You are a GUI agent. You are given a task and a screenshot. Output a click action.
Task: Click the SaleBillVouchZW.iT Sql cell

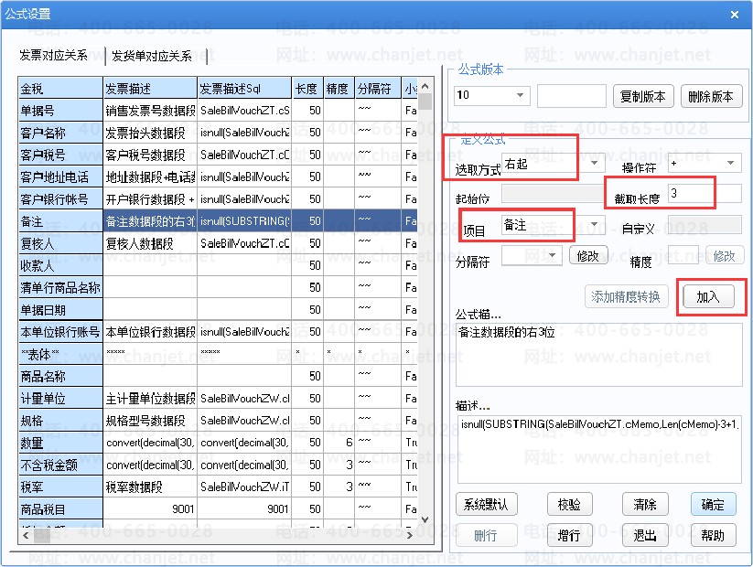tap(244, 487)
